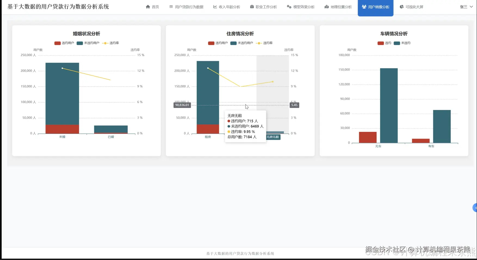Screen dimensions: 477x260
Task: Toggle 违约 legend in 车辆情况分析 chart
Action: [384, 43]
